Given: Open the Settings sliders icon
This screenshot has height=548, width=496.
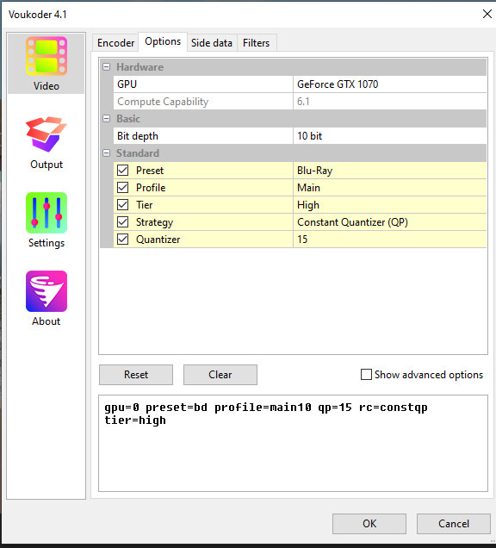Looking at the screenshot, I should (x=46, y=213).
